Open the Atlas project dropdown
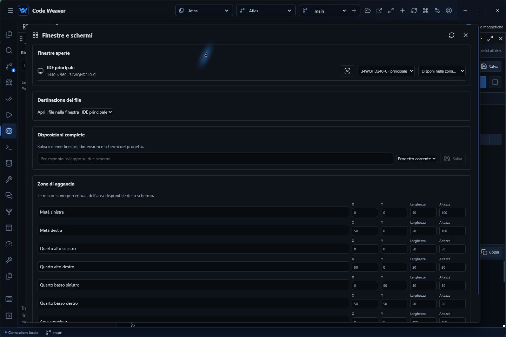The width and height of the screenshot is (506, 337). (x=204, y=11)
